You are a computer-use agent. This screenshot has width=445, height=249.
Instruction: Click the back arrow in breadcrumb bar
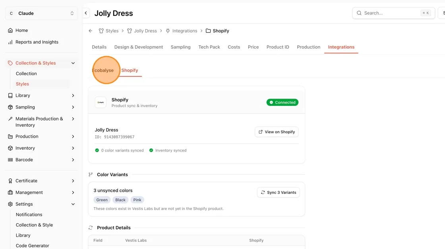coord(91,31)
